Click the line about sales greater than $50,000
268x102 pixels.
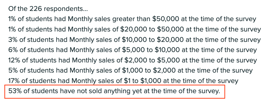132,19
